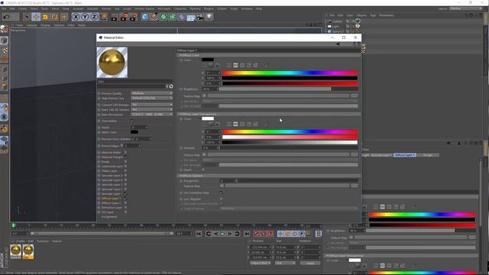The height and width of the screenshot is (275, 489).
Task: Click Transparency Texture Map browse button
Action: click(x=355, y=154)
